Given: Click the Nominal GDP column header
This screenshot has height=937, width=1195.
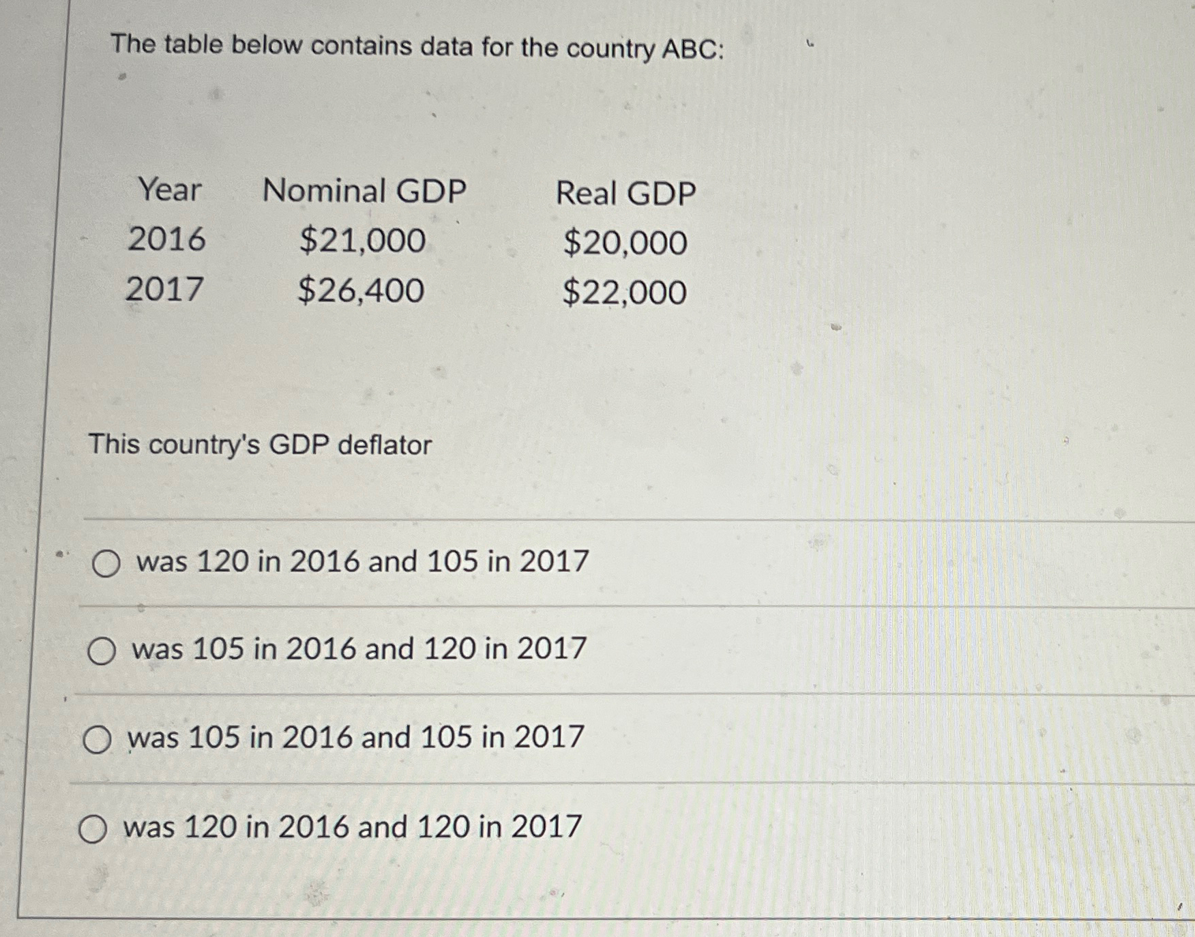Looking at the screenshot, I should point(365,190).
